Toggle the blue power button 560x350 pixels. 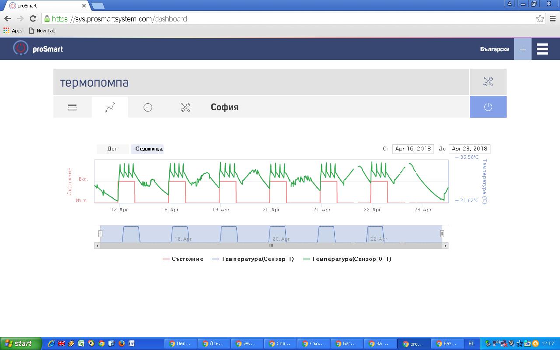488,107
